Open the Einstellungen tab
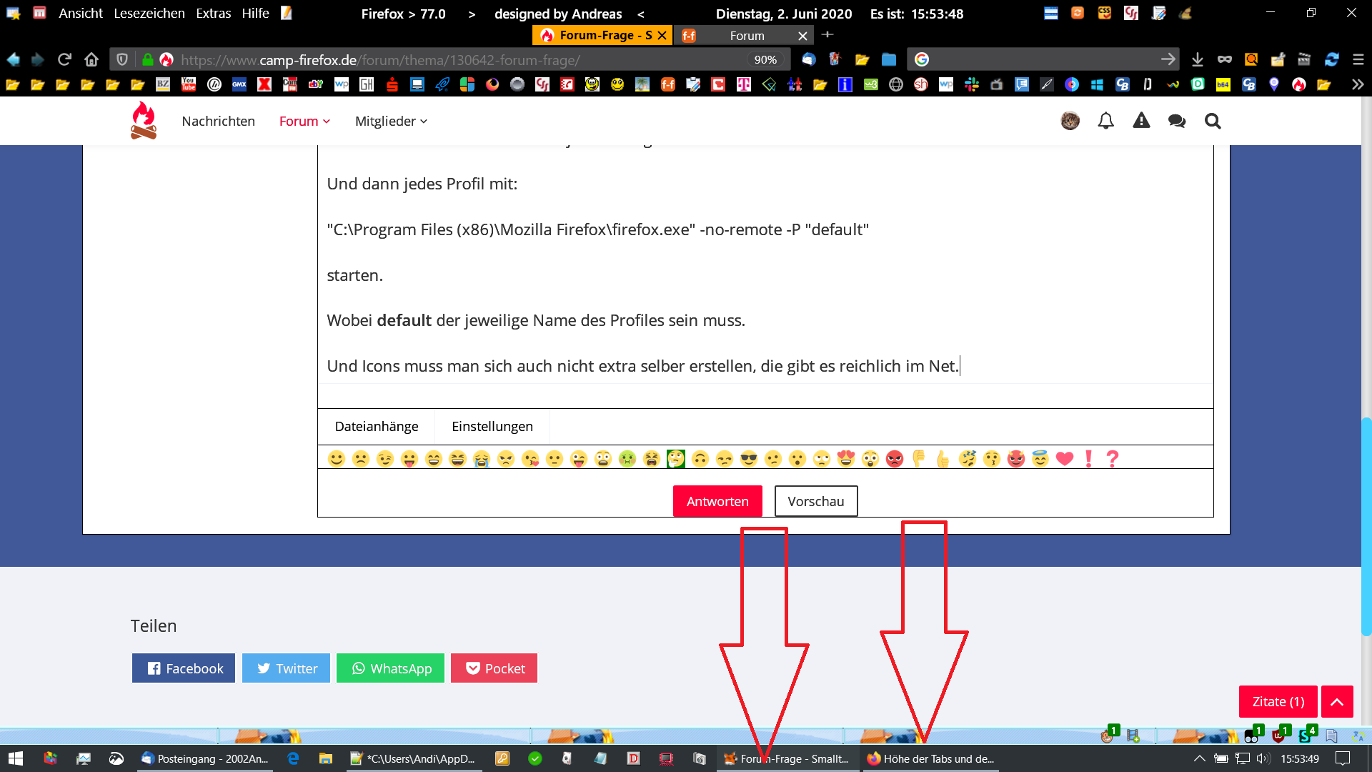This screenshot has width=1372, height=772. [x=492, y=426]
